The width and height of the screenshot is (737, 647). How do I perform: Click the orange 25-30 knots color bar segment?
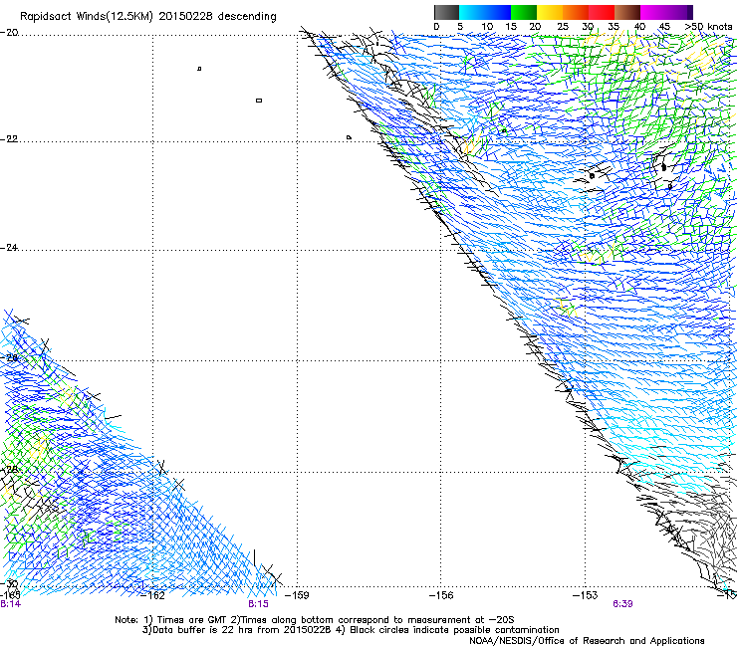tap(576, 12)
